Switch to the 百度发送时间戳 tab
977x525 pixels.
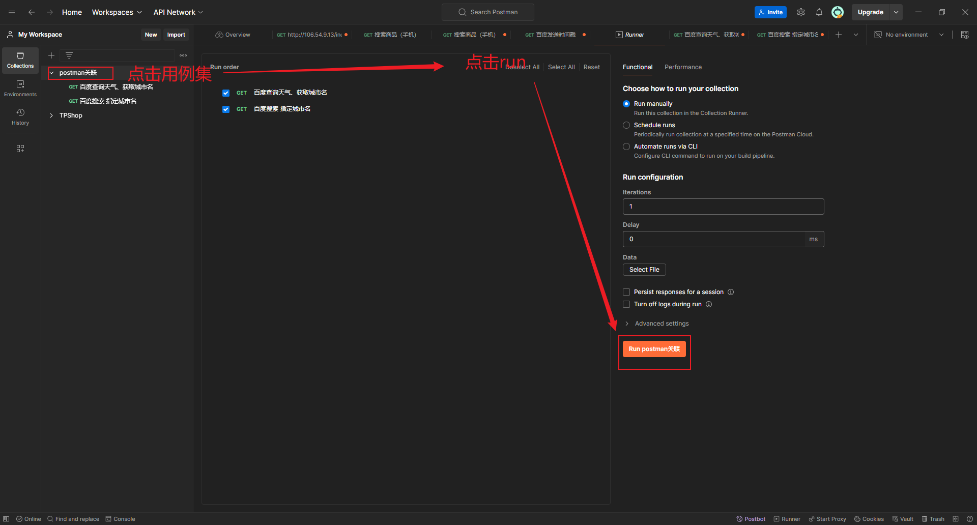point(555,35)
